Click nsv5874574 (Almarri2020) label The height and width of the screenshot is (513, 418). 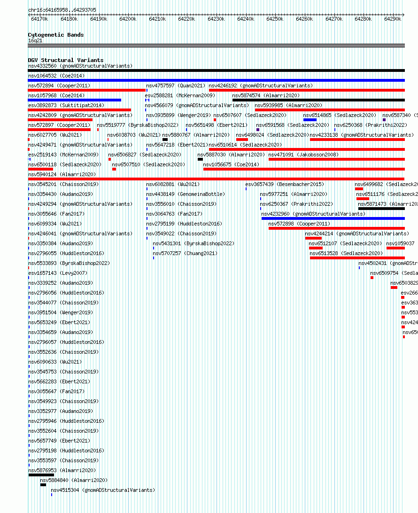point(266,95)
